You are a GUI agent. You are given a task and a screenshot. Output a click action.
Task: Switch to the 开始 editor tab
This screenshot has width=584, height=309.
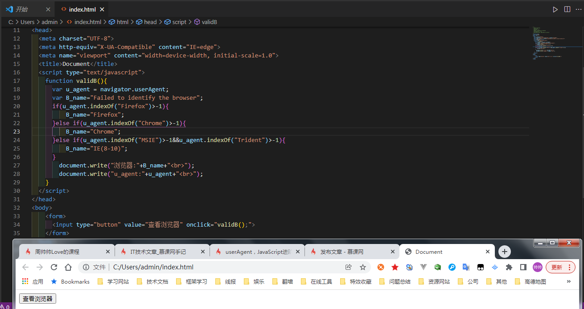(28, 9)
